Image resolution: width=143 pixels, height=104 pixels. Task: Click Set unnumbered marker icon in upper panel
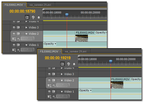click(39, 17)
